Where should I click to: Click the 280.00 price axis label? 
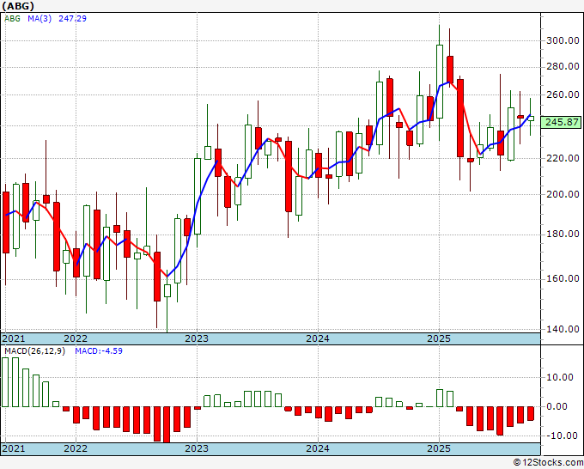(563, 67)
